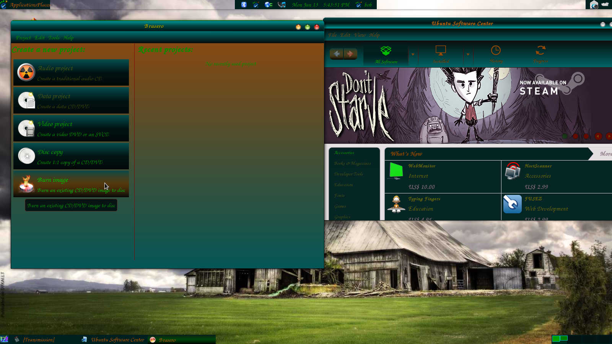Click the Video project film disc icon
Image resolution: width=612 pixels, height=344 pixels.
click(x=27, y=128)
